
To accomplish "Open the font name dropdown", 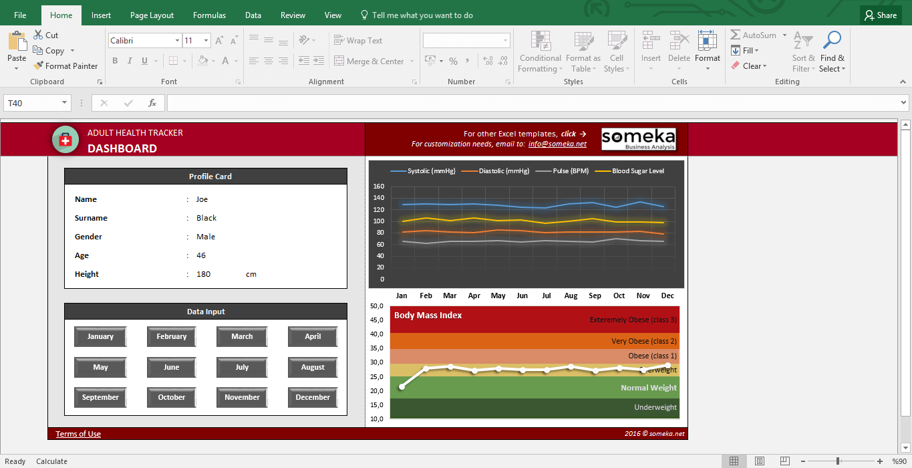I will (176, 41).
